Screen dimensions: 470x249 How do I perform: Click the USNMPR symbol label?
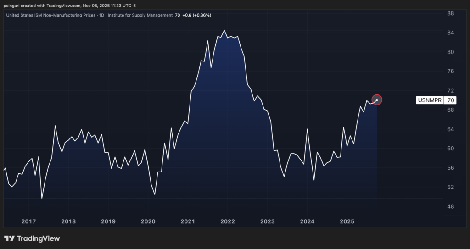[430, 100]
